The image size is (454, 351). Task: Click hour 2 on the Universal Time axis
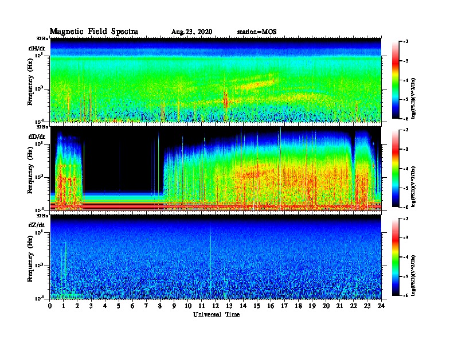77,306
